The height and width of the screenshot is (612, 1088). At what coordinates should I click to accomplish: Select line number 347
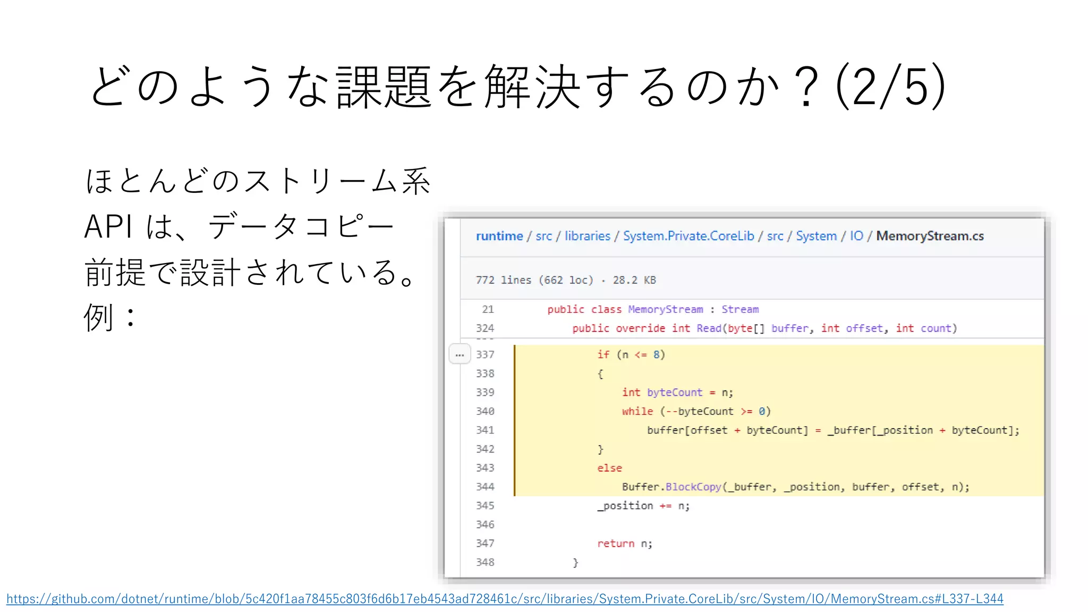[x=485, y=543]
